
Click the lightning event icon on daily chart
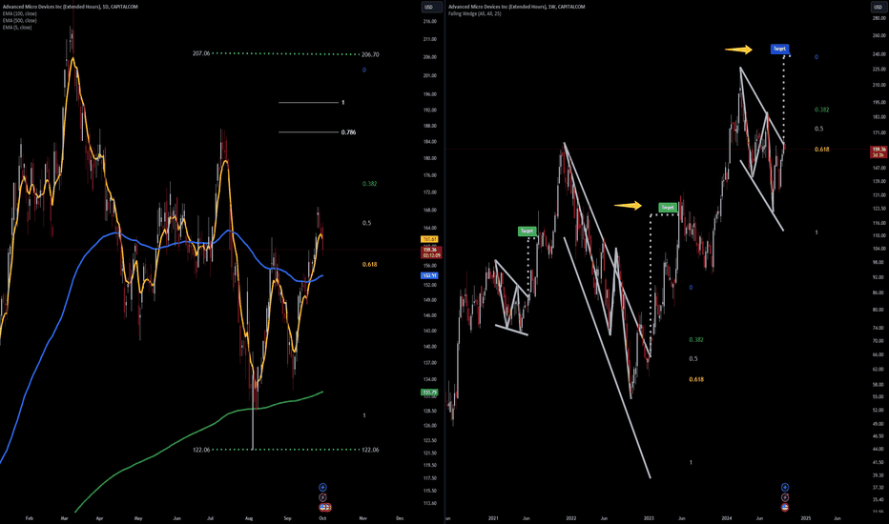pyautogui.click(x=322, y=497)
